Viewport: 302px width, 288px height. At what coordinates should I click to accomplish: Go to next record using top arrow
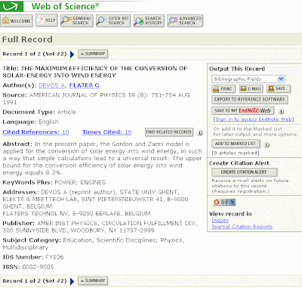(72, 54)
